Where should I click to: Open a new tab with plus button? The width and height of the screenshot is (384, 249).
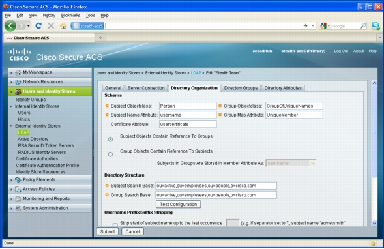100,37
